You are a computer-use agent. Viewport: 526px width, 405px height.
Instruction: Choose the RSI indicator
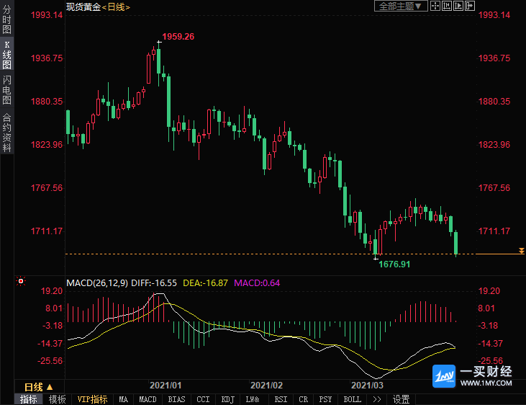pos(281,399)
